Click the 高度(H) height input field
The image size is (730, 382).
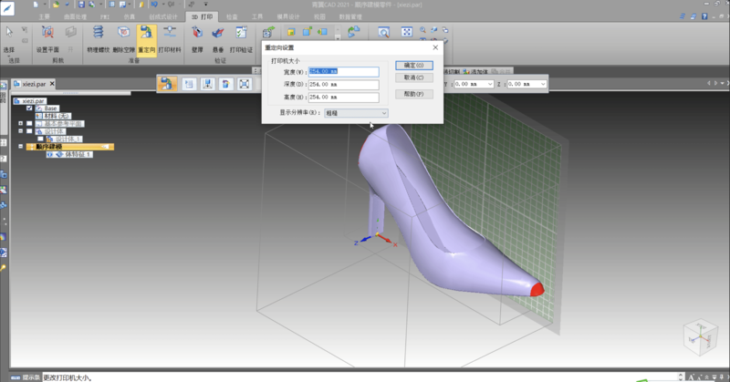click(343, 97)
